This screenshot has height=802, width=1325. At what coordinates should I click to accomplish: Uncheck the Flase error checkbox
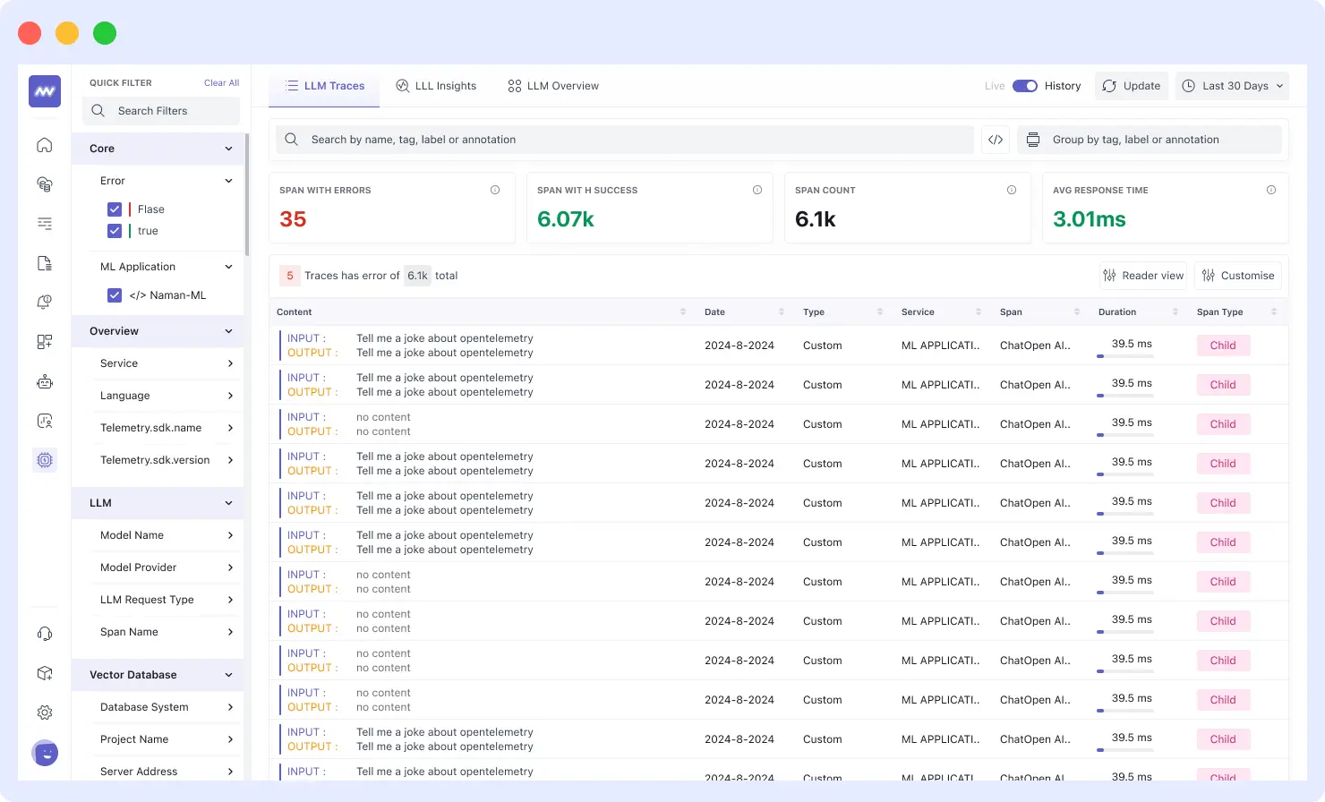115,209
